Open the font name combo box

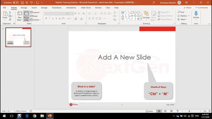55,14
